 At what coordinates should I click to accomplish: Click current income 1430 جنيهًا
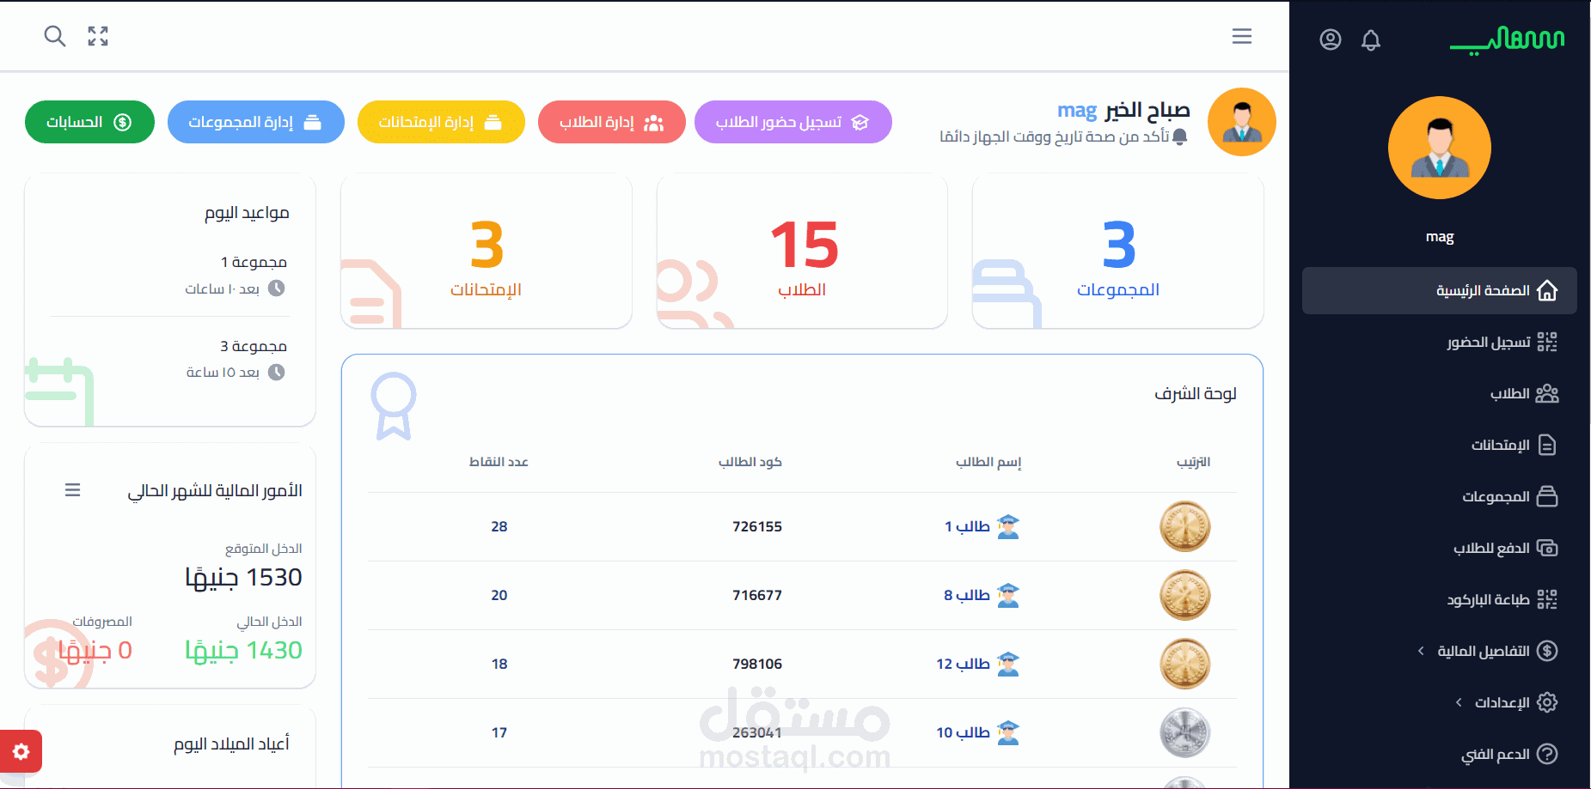coord(243,650)
